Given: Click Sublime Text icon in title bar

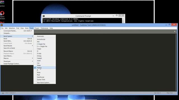Looking at the screenshot, I should (2, 25).
